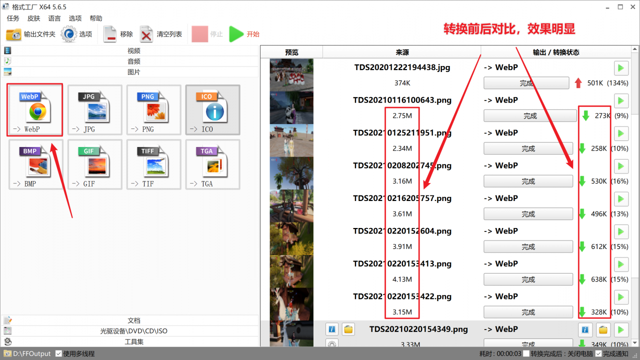This screenshot has height=360, width=640.
Task: Open the 语言 menu
Action: [54, 18]
